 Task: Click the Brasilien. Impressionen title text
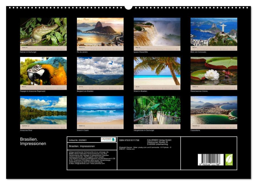[x=33, y=141]
